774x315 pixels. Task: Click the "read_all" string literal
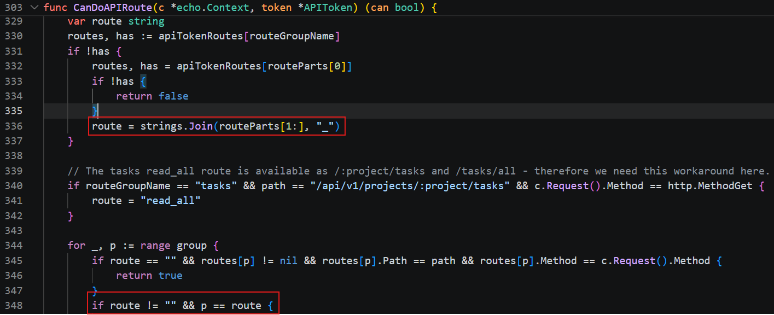[x=171, y=201]
